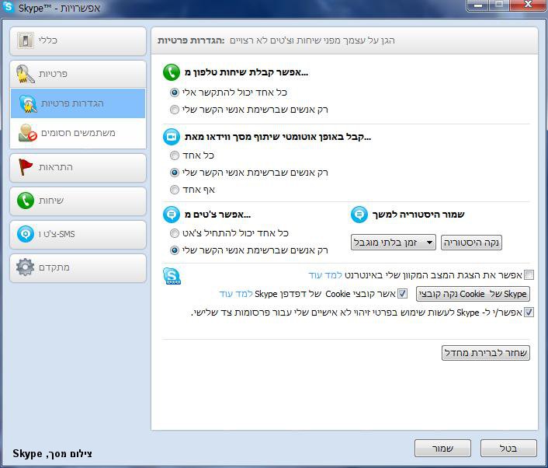
Task: Click שחזר לברירת מחדל (restore defaults) button
Action: coord(486,353)
